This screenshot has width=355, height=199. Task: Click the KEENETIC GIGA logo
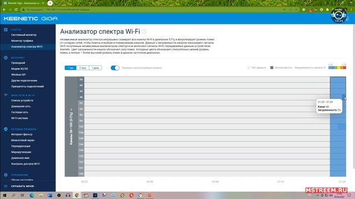(31, 18)
